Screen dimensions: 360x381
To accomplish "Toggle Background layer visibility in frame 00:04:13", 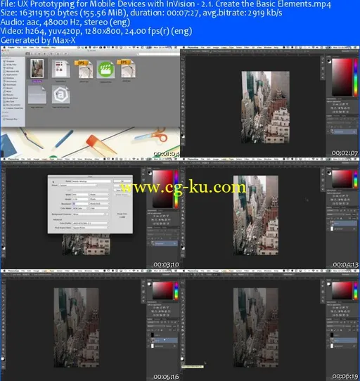I will click(x=328, y=229).
